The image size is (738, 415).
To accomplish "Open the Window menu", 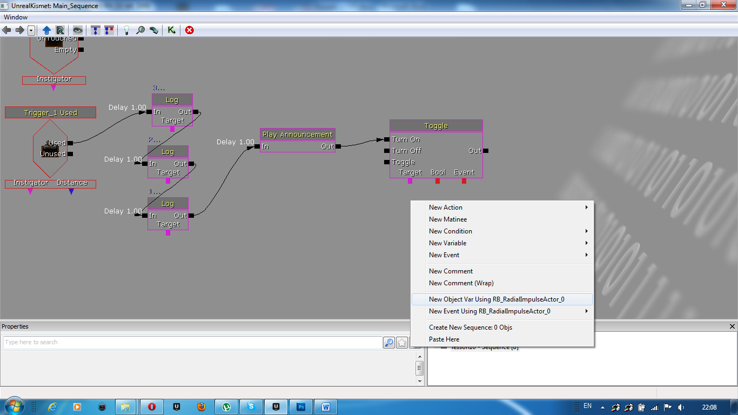I will (16, 17).
